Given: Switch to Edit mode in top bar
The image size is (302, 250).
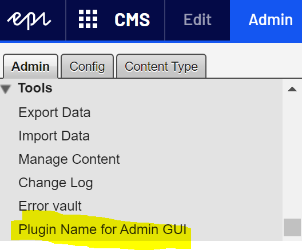Looking at the screenshot, I should point(197,19).
